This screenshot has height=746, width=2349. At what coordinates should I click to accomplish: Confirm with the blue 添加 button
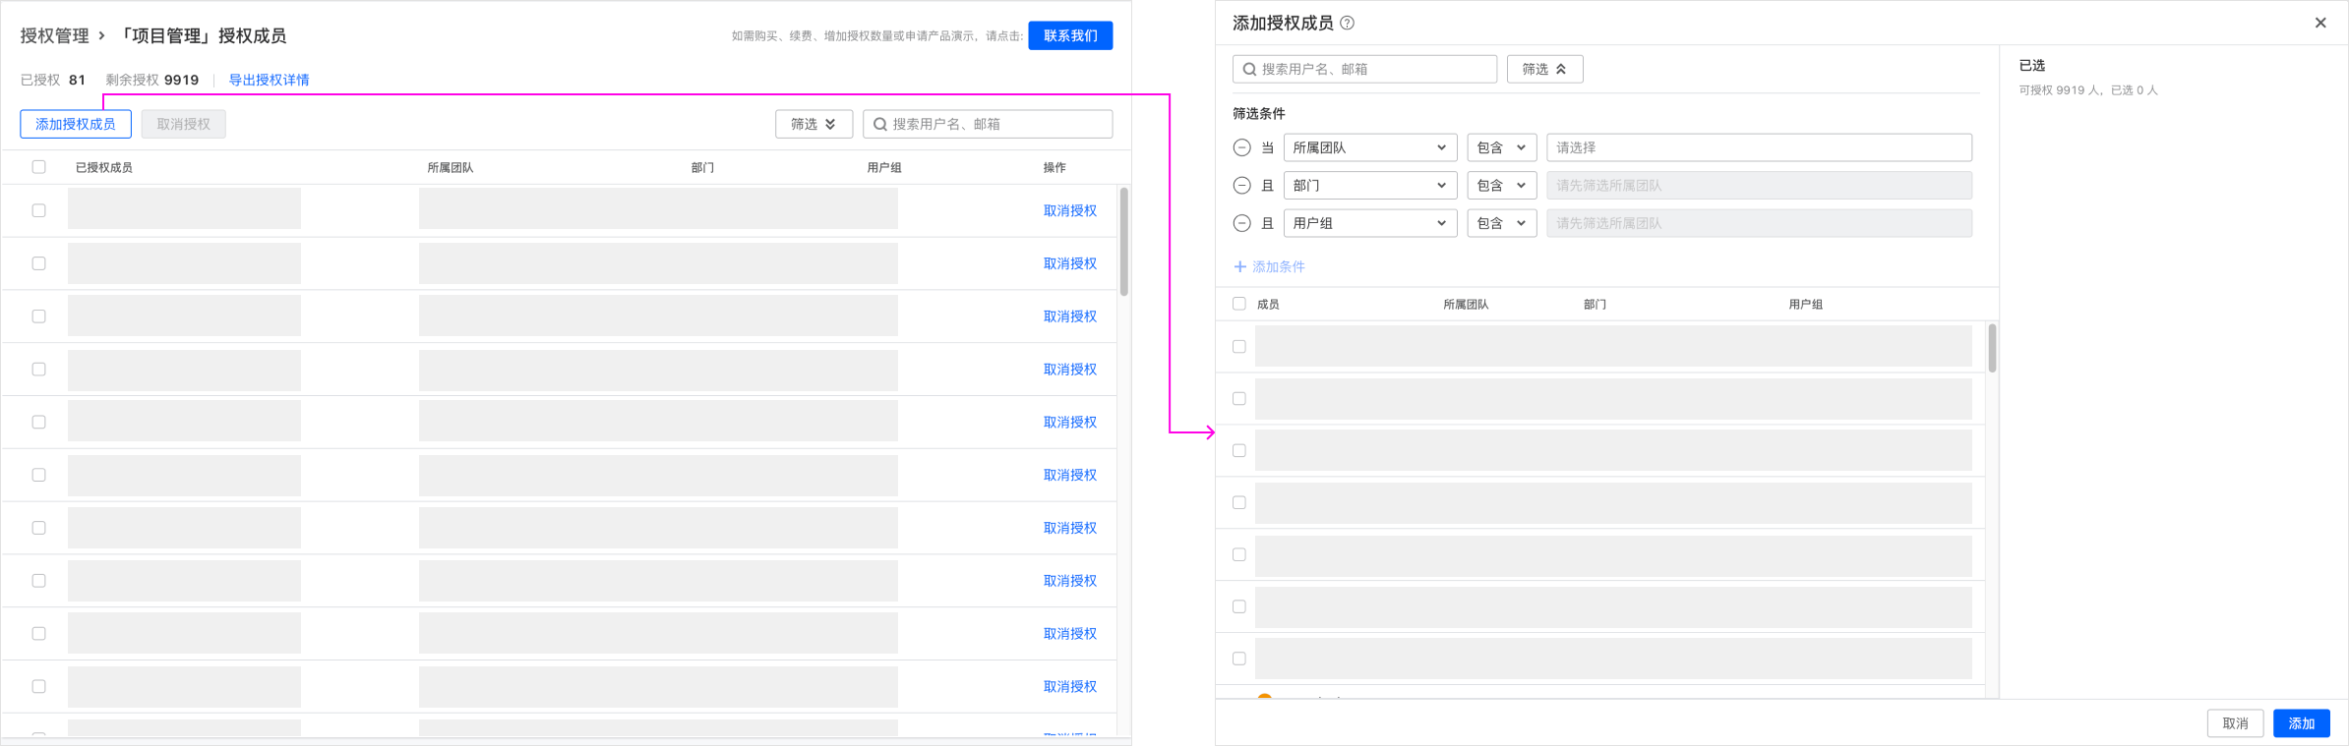click(2302, 723)
